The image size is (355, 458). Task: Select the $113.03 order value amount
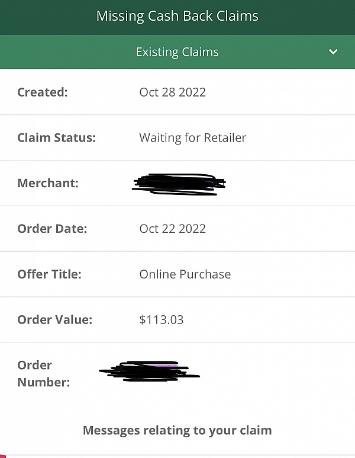pos(161,320)
